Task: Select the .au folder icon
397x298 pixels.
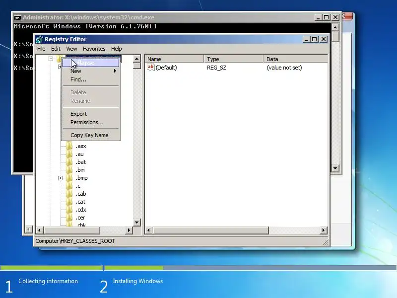Action: coord(69,154)
